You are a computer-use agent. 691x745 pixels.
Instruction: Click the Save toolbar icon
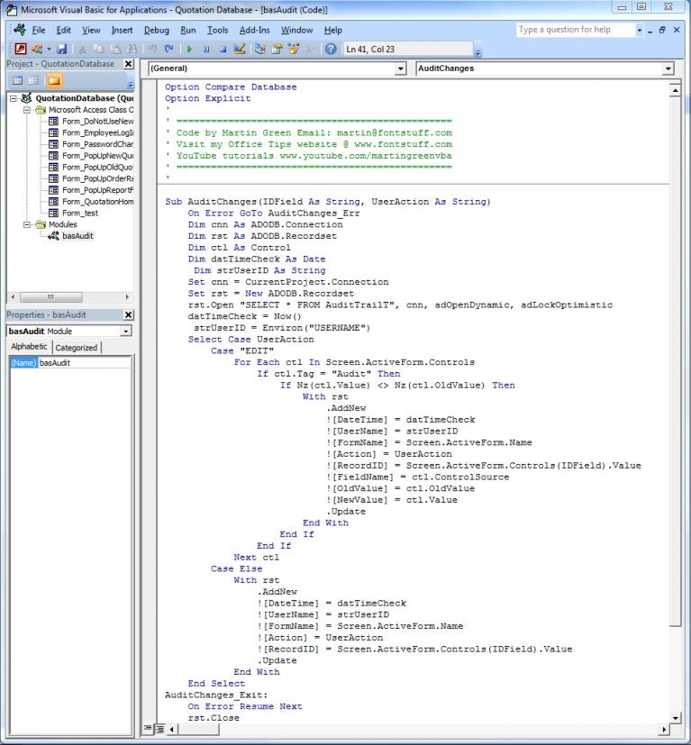[x=62, y=49]
